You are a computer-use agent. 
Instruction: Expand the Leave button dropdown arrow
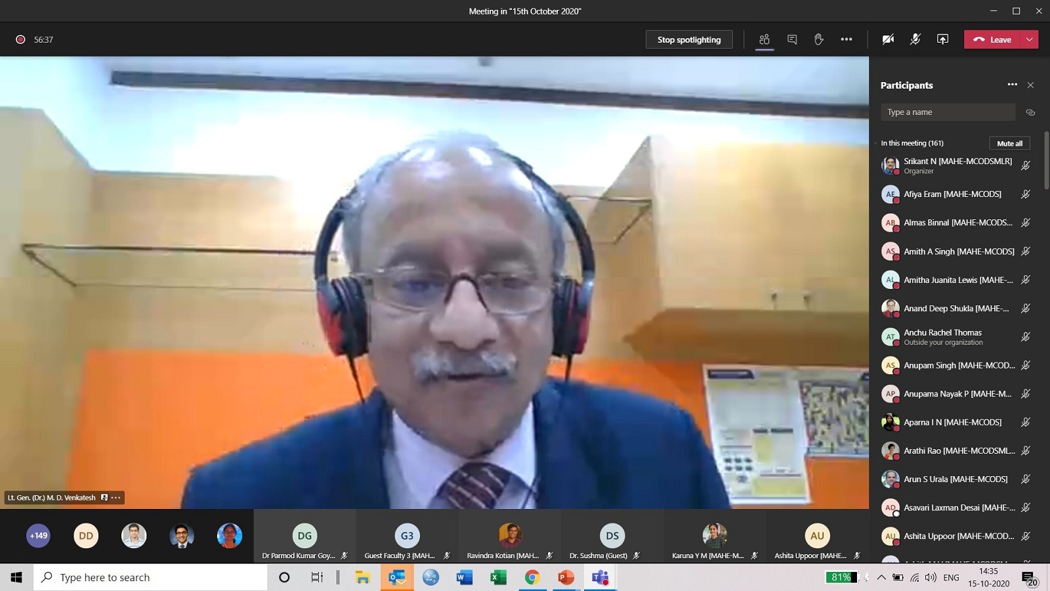[1030, 39]
